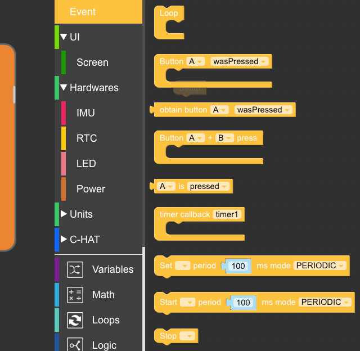The image size is (360, 351).
Task: Click the Logic branch icon
Action: click(75, 344)
